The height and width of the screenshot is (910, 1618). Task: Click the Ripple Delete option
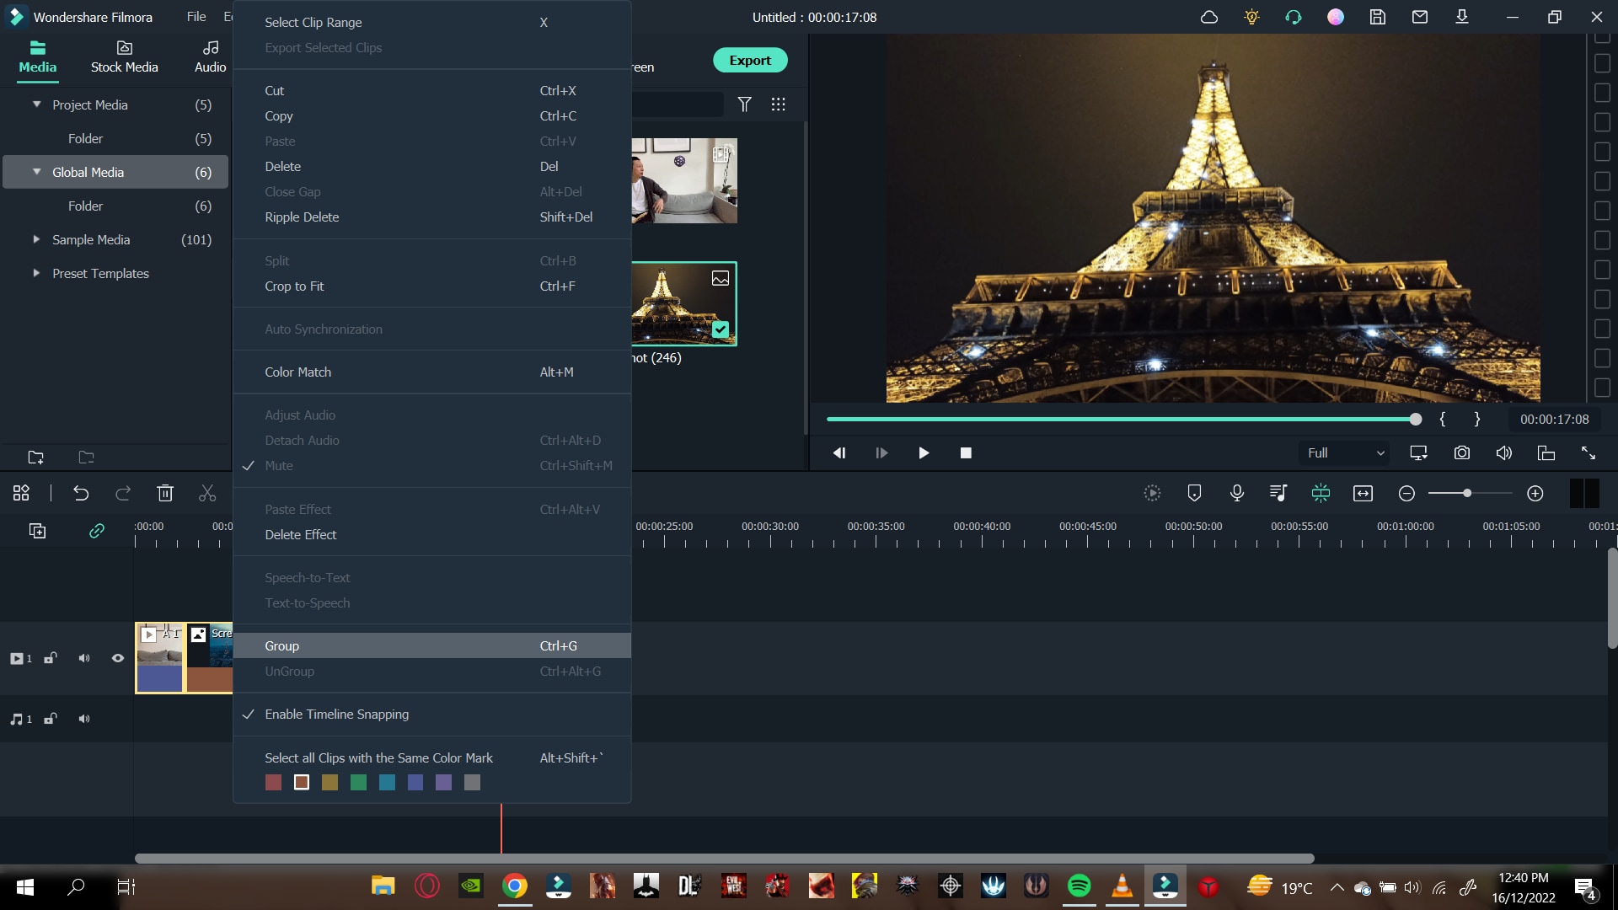pos(303,217)
